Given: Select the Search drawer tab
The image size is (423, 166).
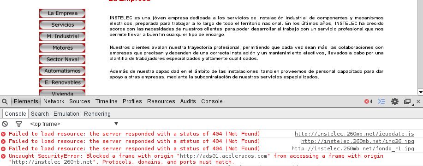Looking at the screenshot, I should tap(40, 114).
